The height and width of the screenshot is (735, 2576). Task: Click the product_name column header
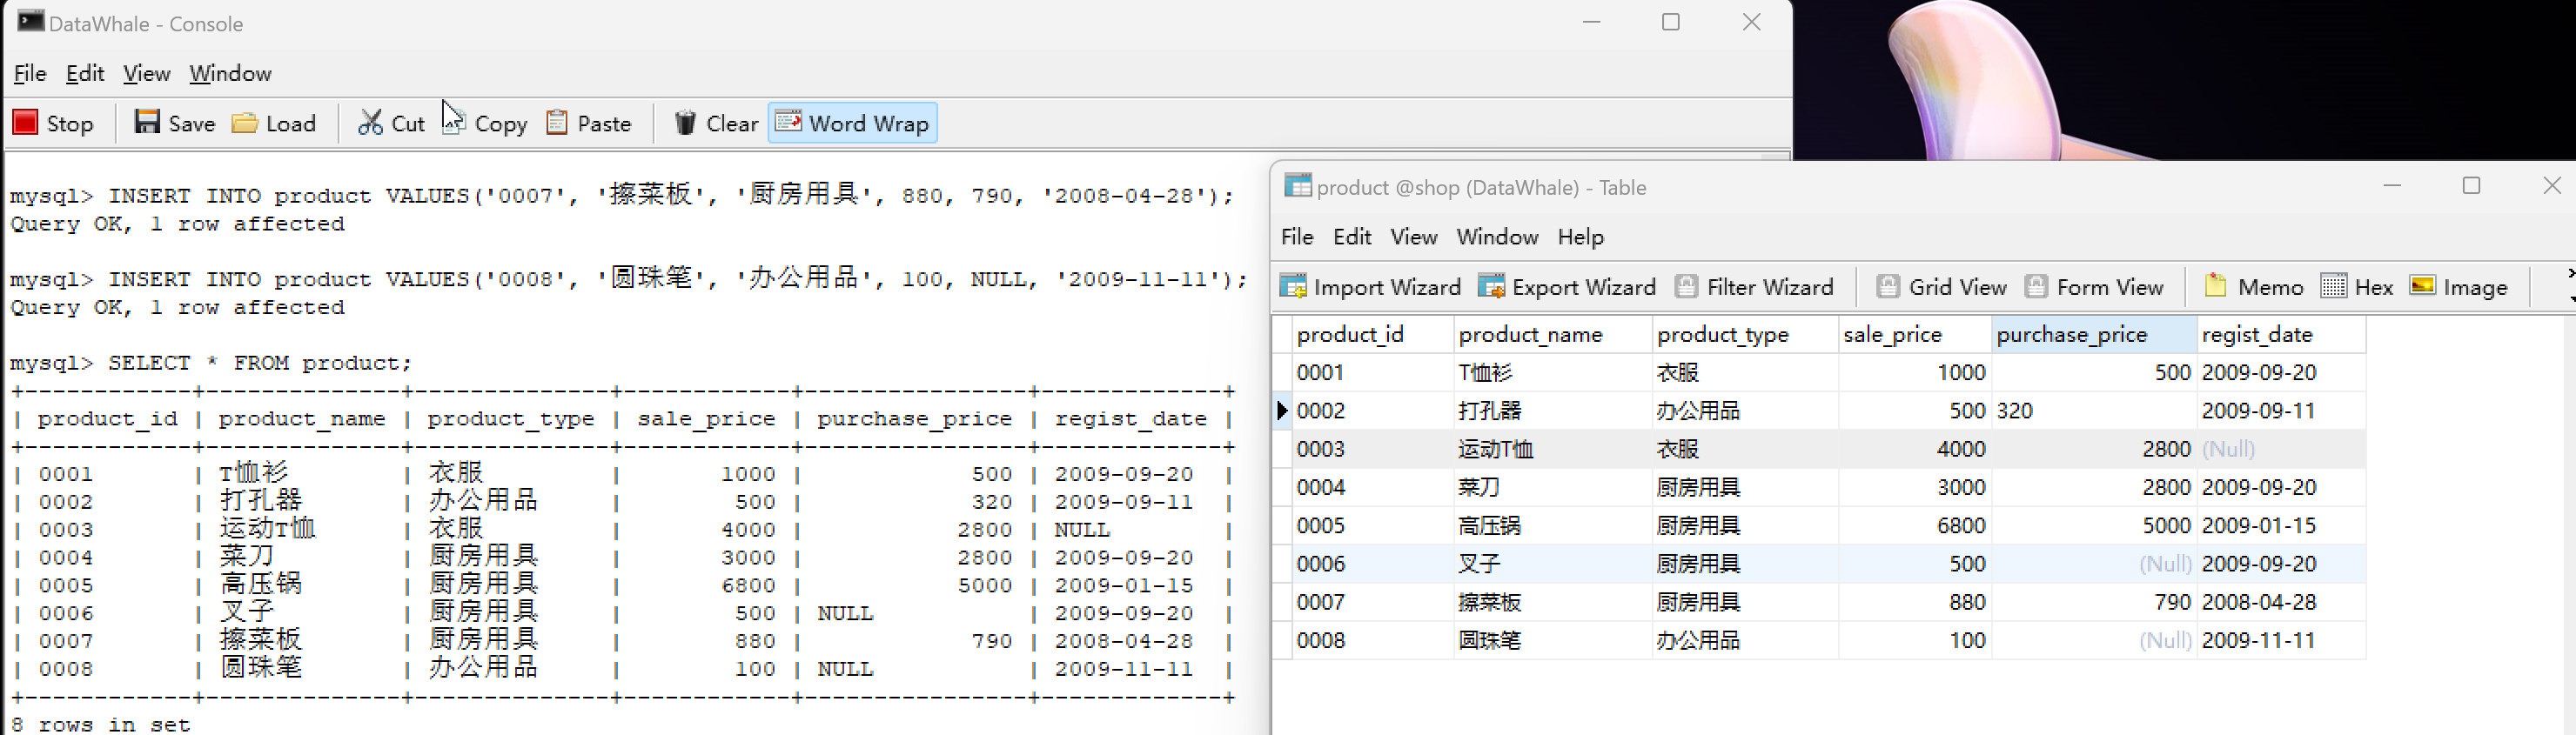(1530, 335)
